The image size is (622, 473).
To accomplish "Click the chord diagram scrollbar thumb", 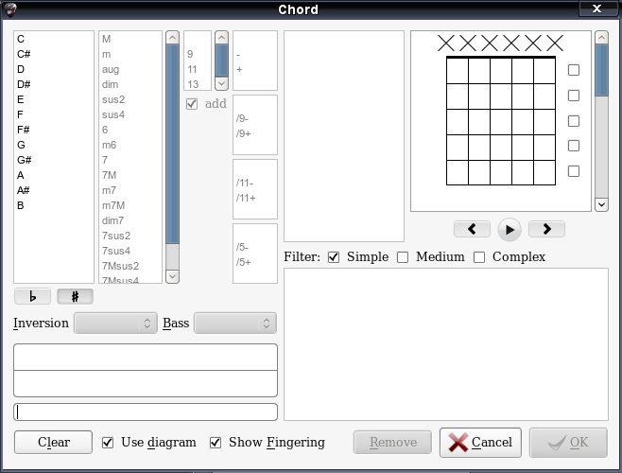I will (x=601, y=70).
